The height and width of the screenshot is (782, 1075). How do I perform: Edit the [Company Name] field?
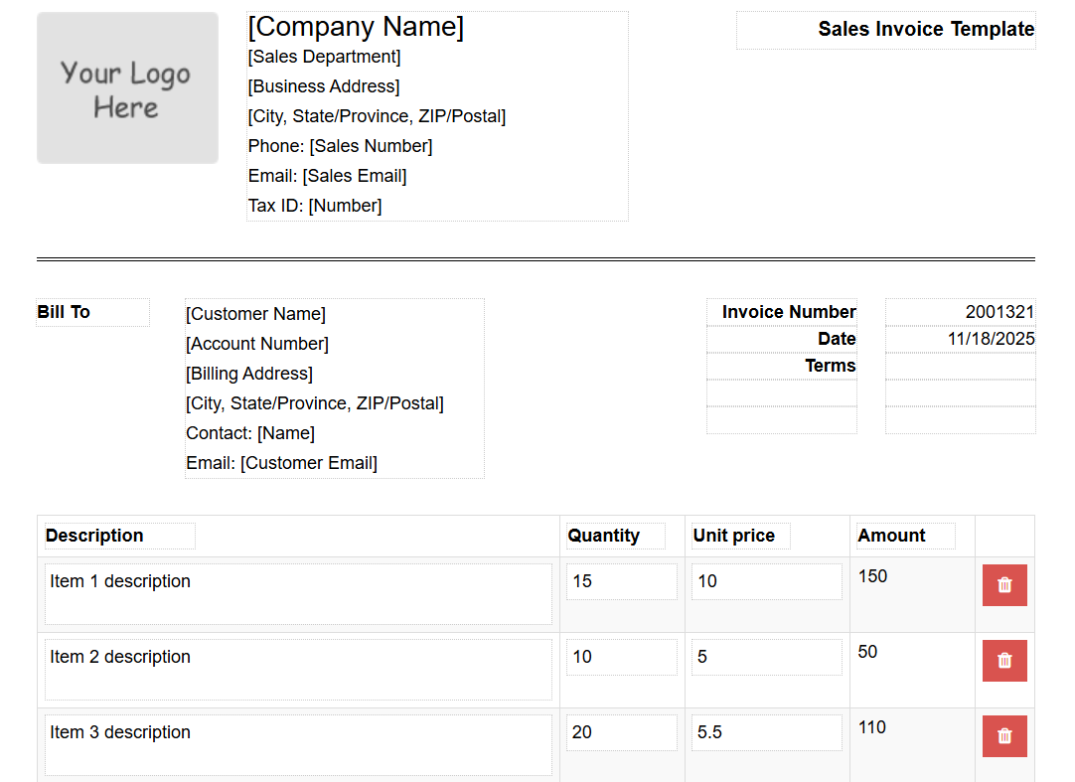[356, 28]
